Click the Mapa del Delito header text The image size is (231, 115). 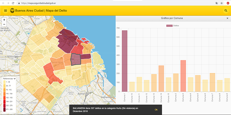56,11
